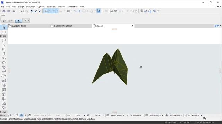Click the Undo arrow in toolbar
The height and width of the screenshot is (124, 222).
click(x=22, y=11)
